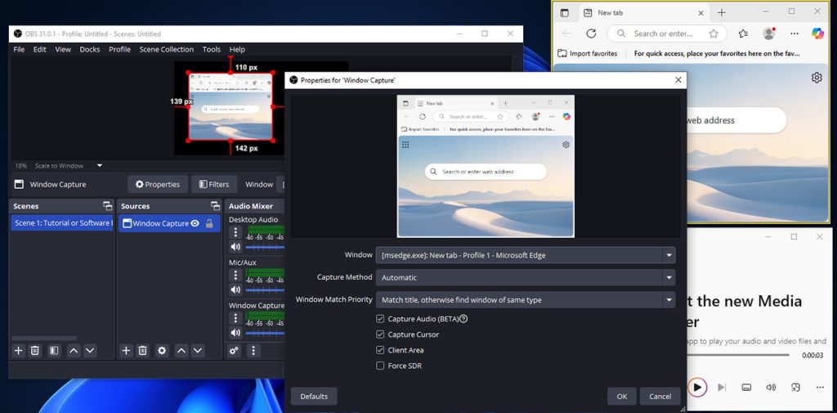The height and width of the screenshot is (413, 837).
Task: Open captions menu in Media Player
Action: 747,387
